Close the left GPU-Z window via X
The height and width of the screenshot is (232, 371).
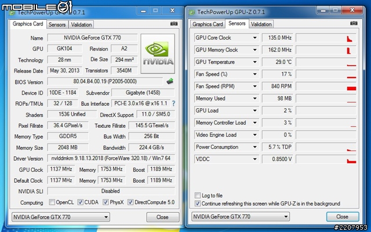click(x=172, y=10)
